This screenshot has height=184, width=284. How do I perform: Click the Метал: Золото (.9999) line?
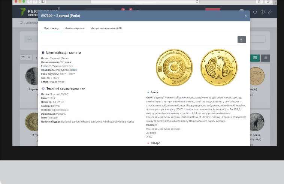click(x=55, y=94)
